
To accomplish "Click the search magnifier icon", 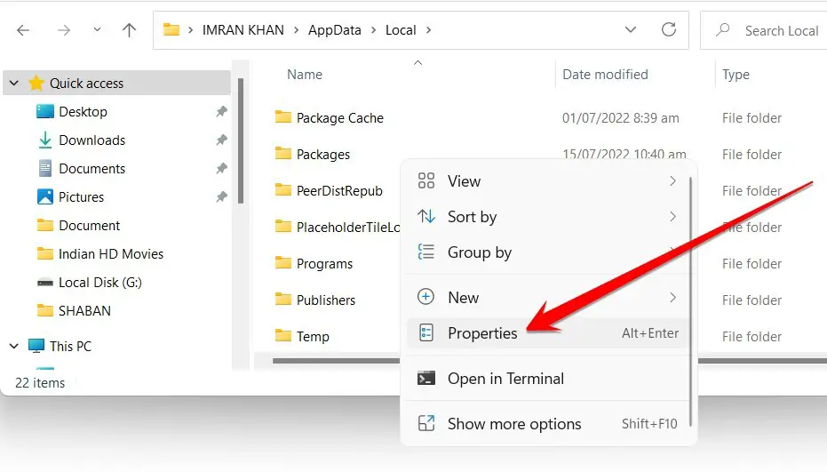I will (x=722, y=29).
